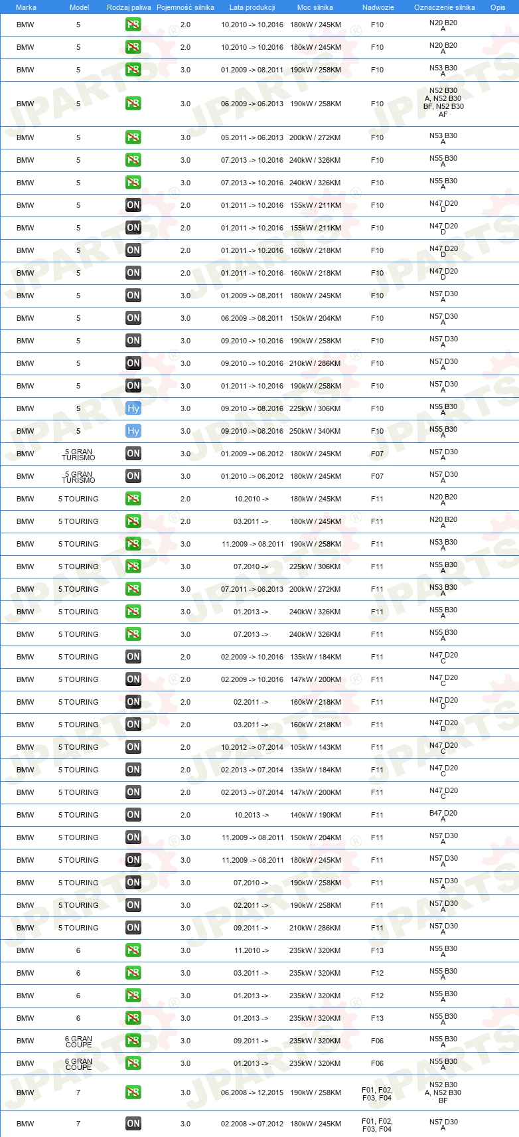Click '150kW / 204KM' power cell in F10 row

[x=315, y=318]
